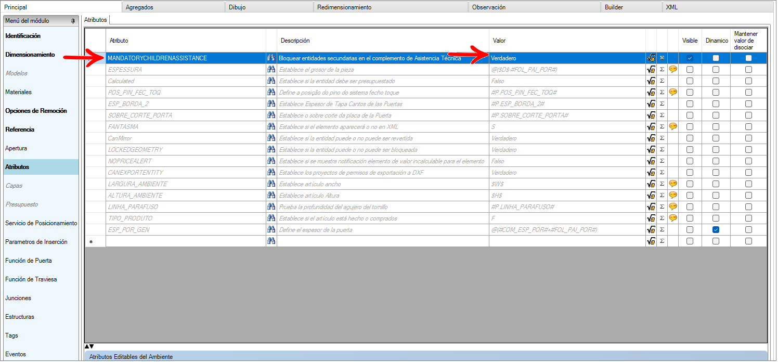The width and height of the screenshot is (778, 362).
Task: Click binoculars icon in POS_PIN_FEC_TOQ row
Action: point(271,93)
